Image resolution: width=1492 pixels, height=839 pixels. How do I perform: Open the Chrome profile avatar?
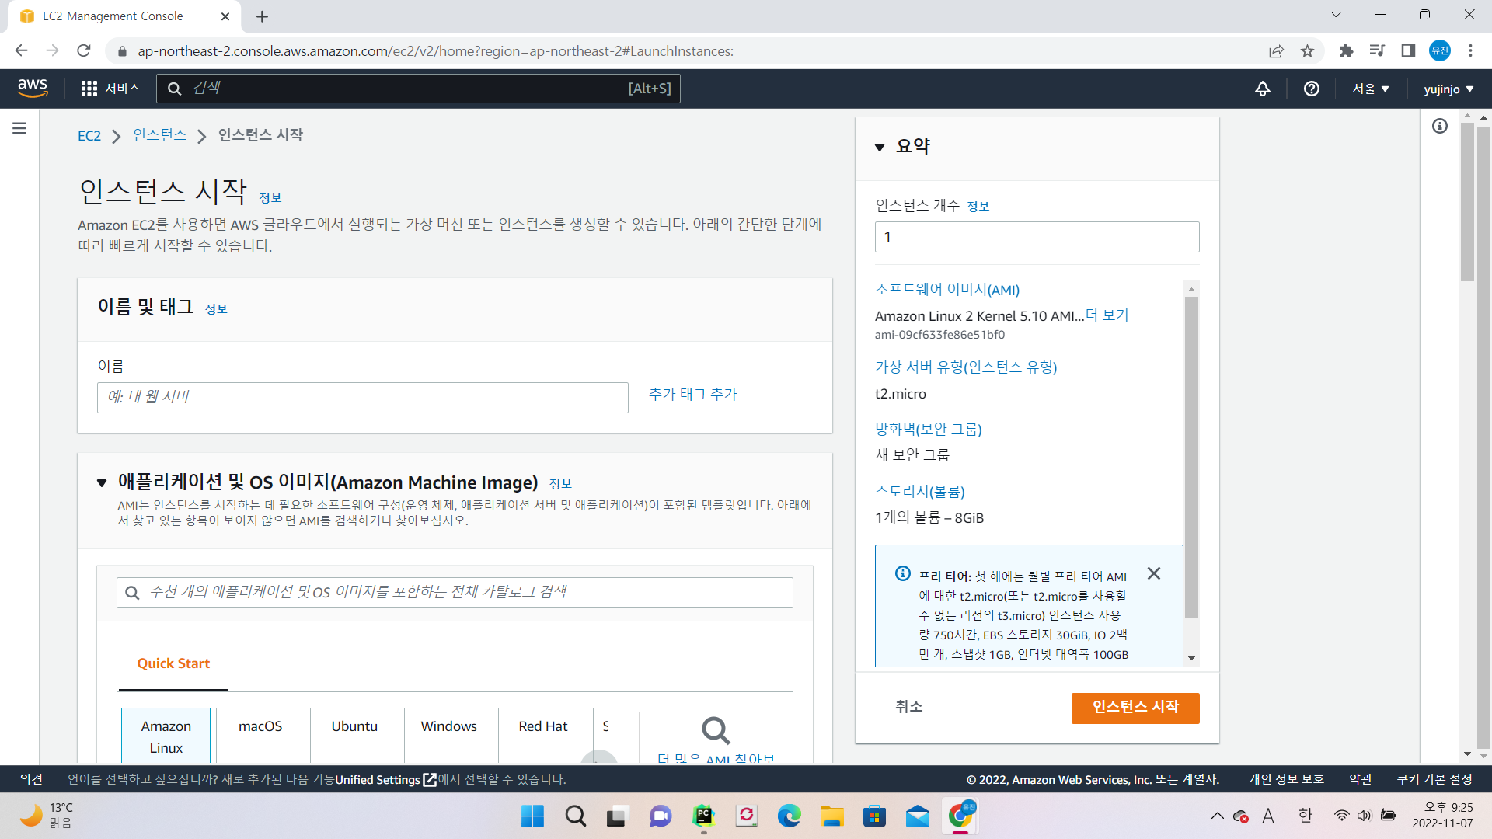pos(1440,51)
